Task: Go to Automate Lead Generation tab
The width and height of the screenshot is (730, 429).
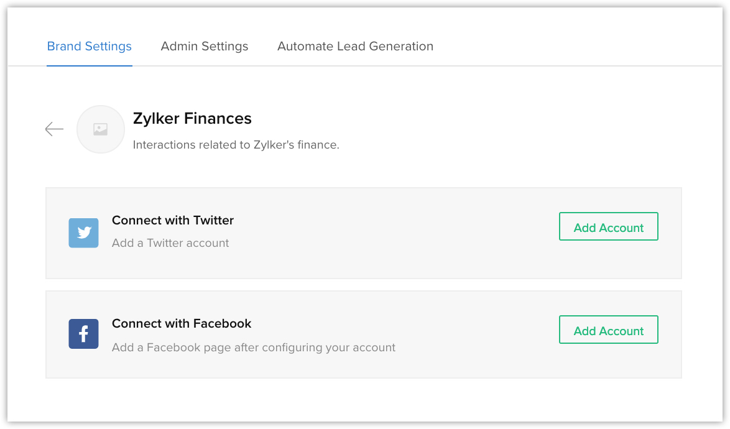Action: 355,47
